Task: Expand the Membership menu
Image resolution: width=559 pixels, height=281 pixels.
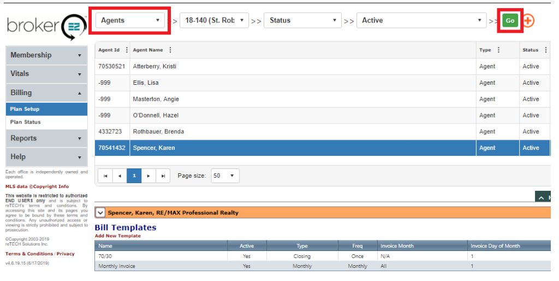Action: [x=46, y=55]
